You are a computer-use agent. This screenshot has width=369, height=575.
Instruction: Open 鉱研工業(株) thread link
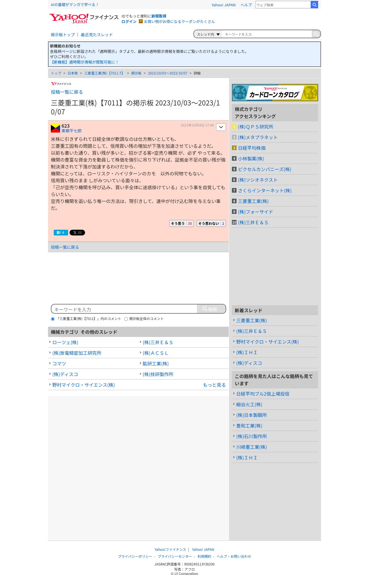pyautogui.click(x=155, y=364)
